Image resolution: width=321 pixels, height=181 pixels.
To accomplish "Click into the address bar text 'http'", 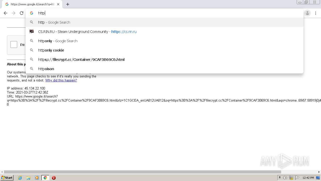I will pyautogui.click(x=41, y=13).
